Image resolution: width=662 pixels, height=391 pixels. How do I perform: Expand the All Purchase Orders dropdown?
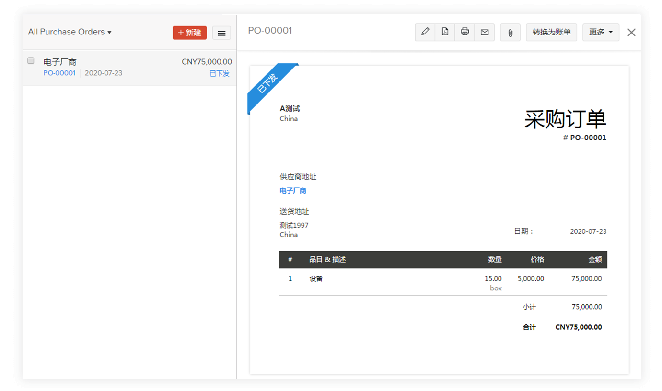[x=70, y=32]
